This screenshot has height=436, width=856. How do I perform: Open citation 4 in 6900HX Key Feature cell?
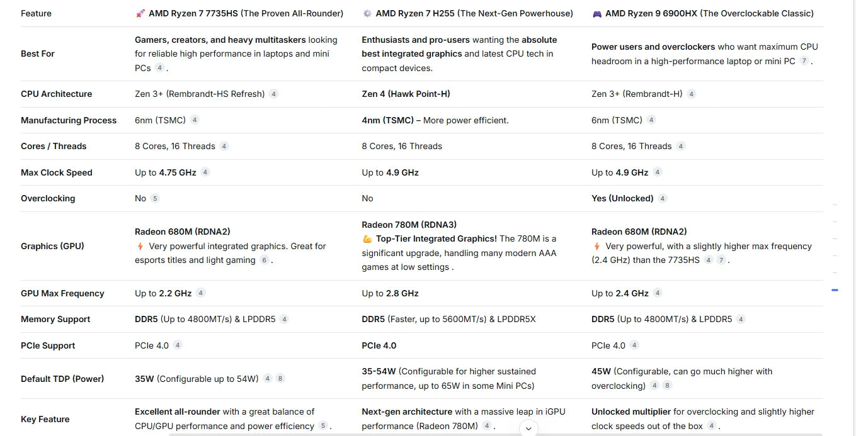[712, 426]
